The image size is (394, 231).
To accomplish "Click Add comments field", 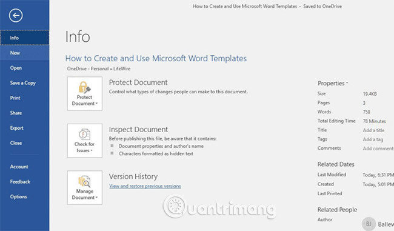I will click(378, 149).
